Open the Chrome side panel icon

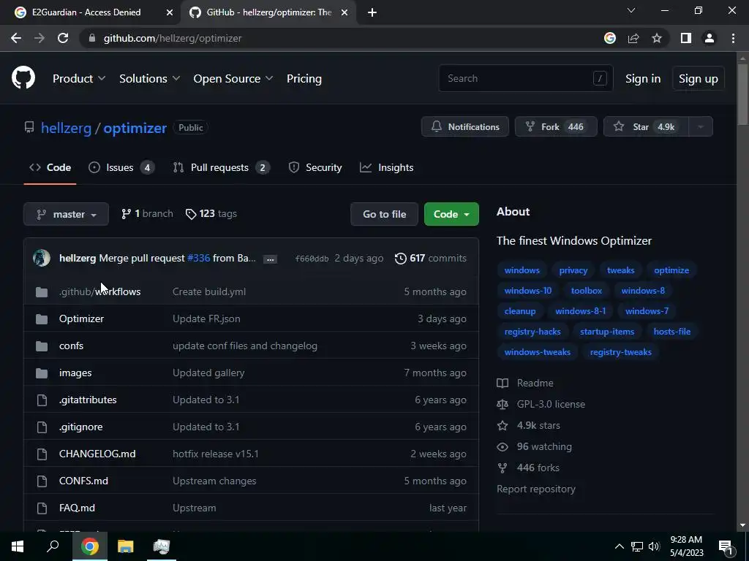(686, 38)
